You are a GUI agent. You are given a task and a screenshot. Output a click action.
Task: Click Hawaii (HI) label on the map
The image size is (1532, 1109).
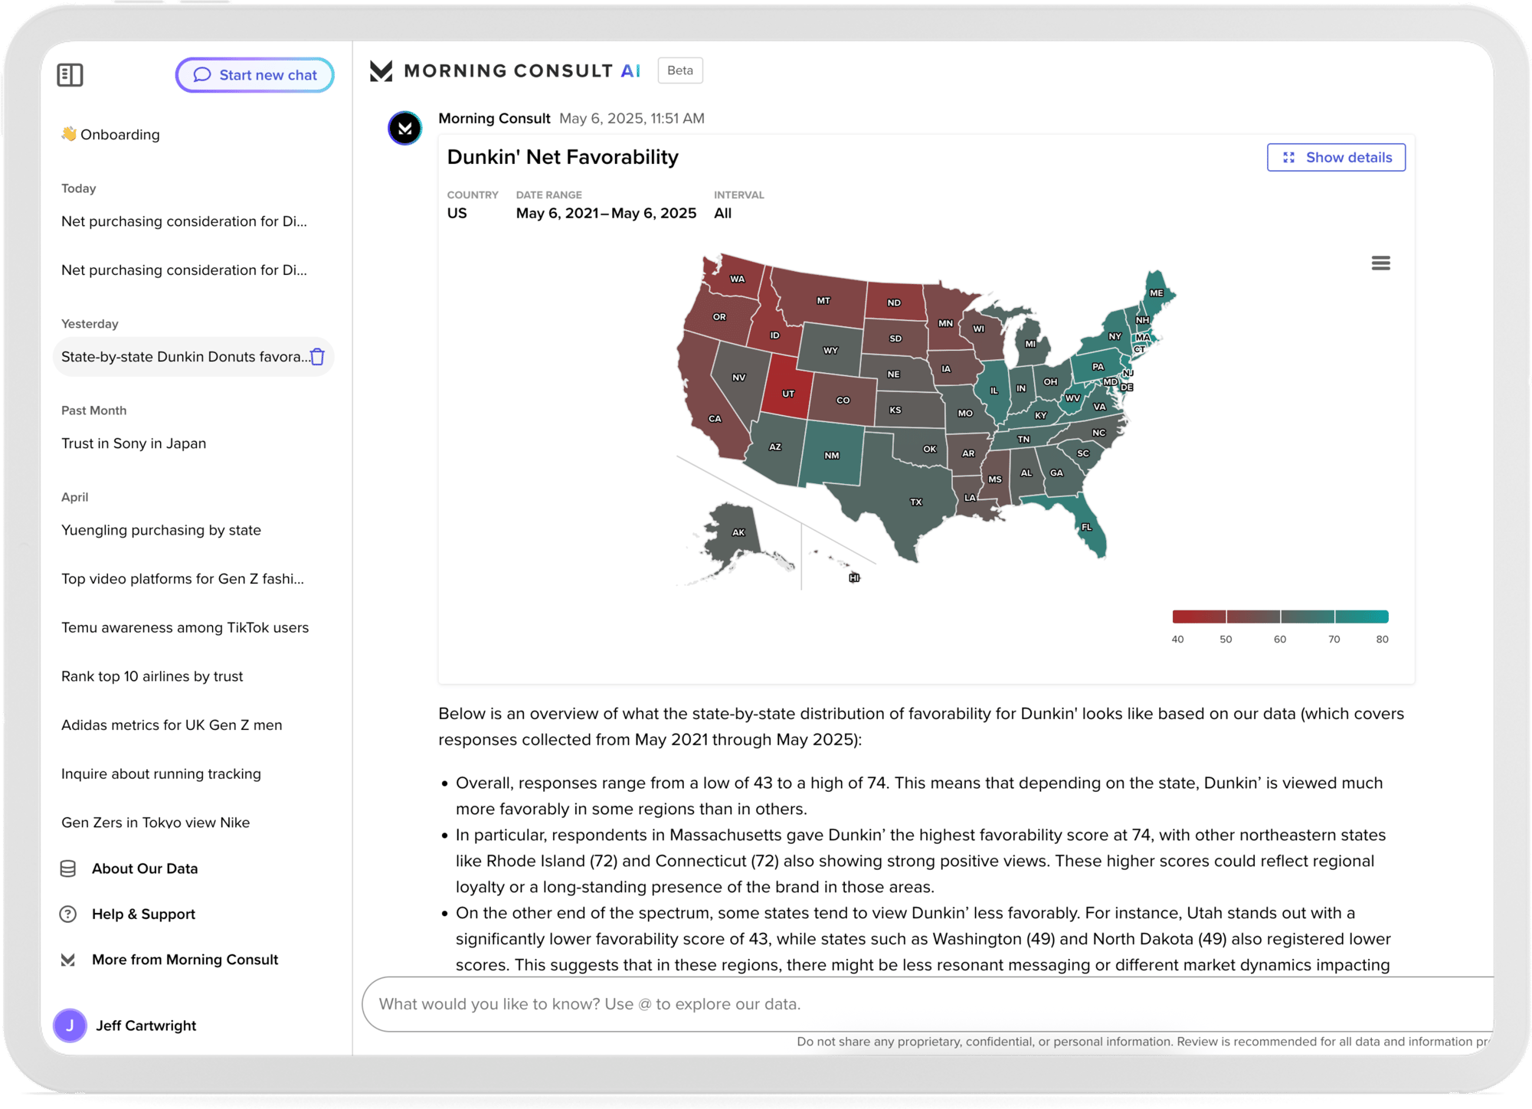point(854,577)
